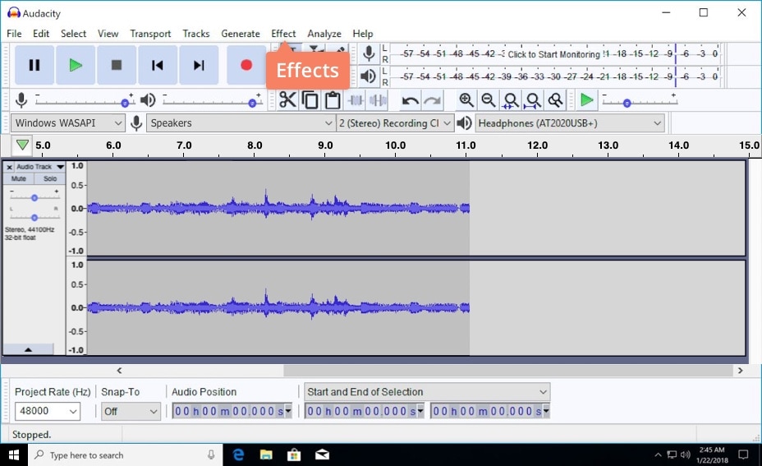Undo the last action
Image resolution: width=762 pixels, height=466 pixels.
[411, 101]
